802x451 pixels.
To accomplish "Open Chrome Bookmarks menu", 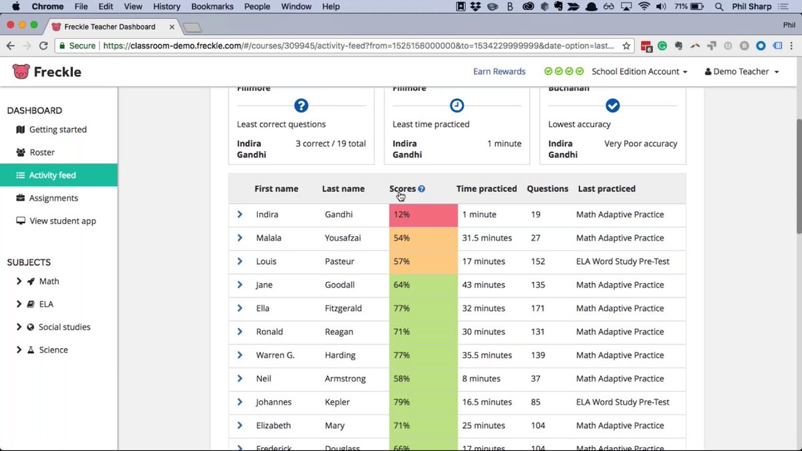I will coord(212,7).
